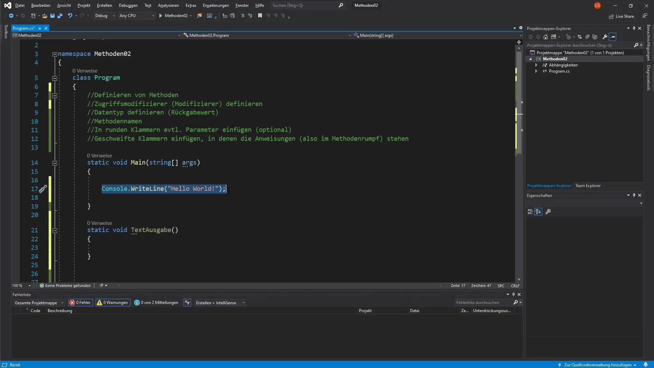
Task: Open the Methoden02.Program type navigation dropdown
Action: tap(267, 35)
